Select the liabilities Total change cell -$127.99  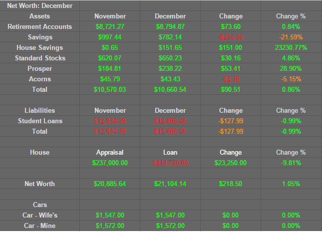click(231, 131)
